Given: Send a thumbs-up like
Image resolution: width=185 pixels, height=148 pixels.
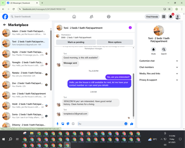Looking at the screenshot, I should click(x=132, y=124).
